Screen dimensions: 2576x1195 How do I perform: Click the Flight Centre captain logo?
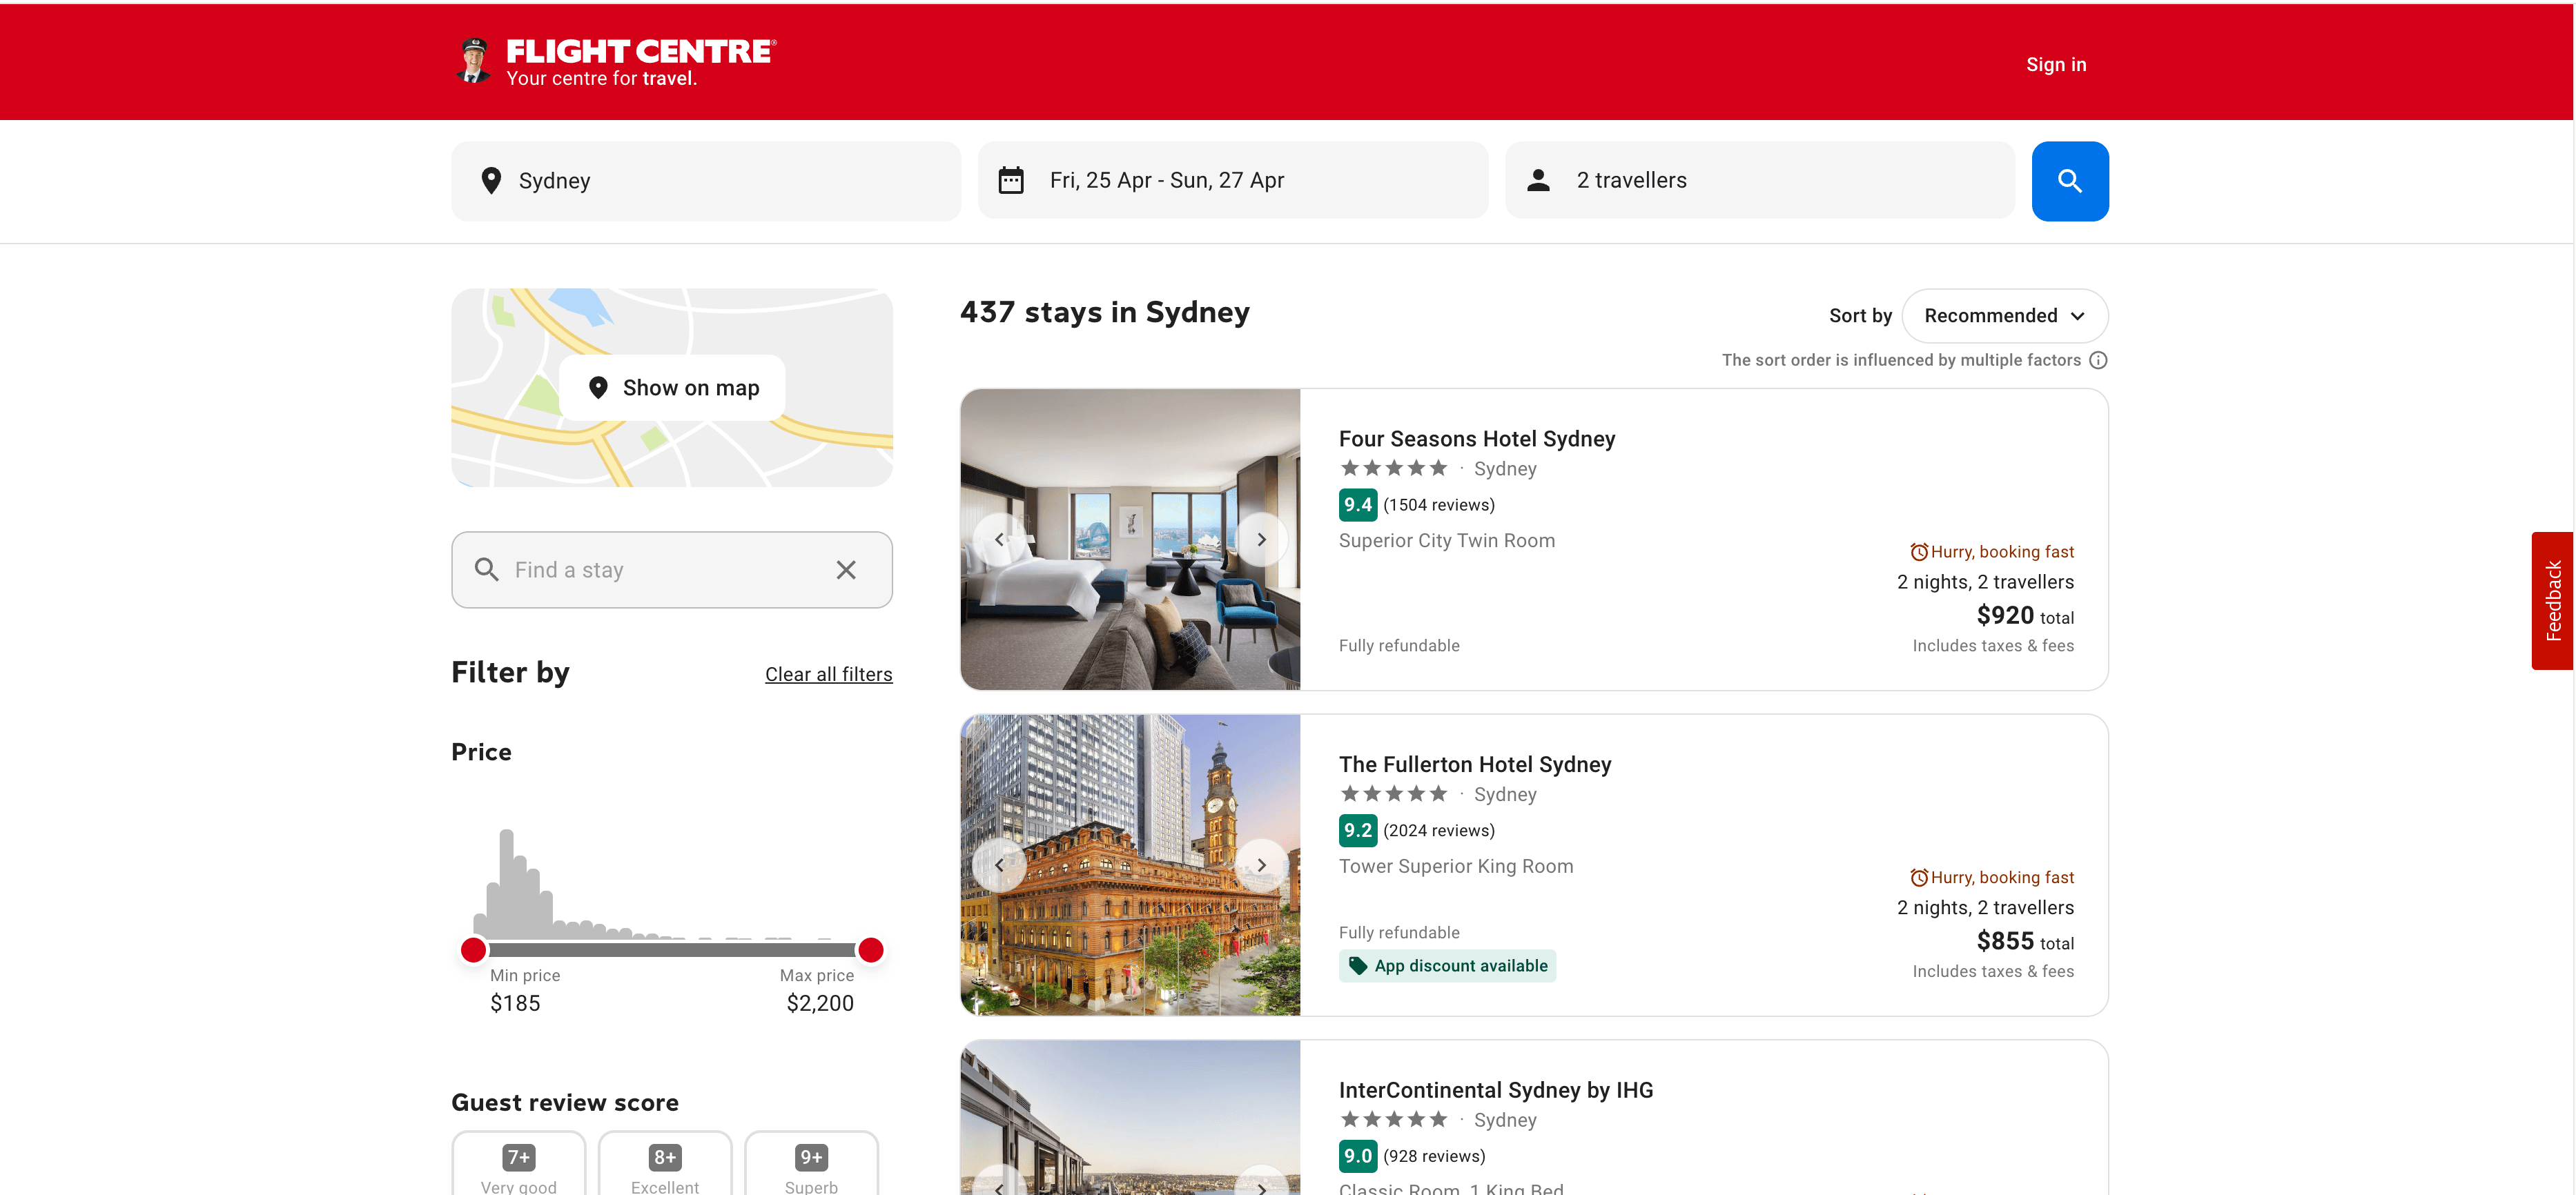pos(473,62)
